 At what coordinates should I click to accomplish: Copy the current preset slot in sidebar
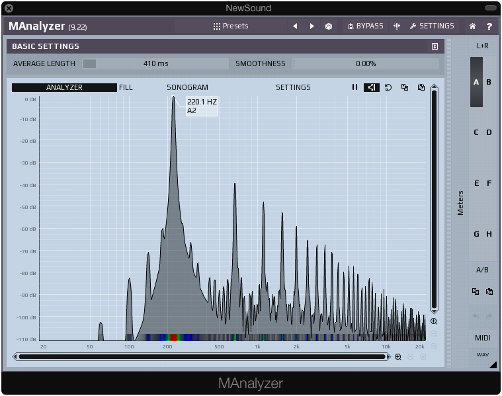coord(476,292)
